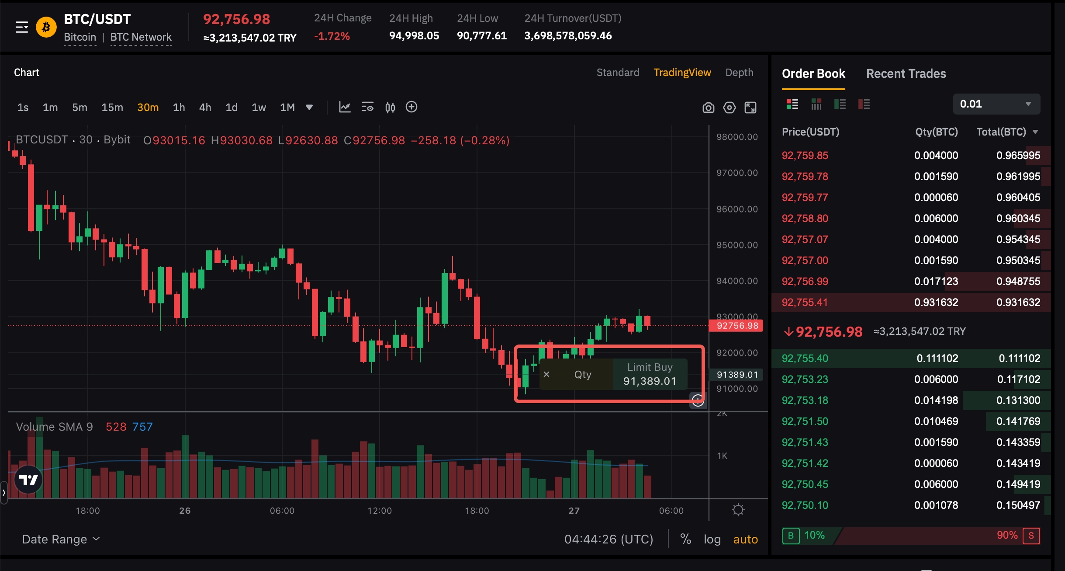Open the 0.01 price precision dropdown
The image size is (1065, 571).
click(x=996, y=104)
